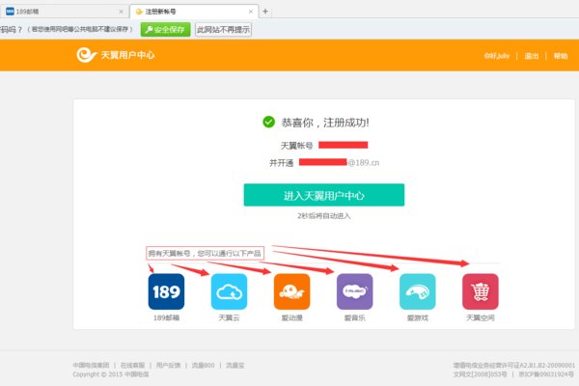
Task: Open the 天翼云 cloud icon
Action: (229, 291)
